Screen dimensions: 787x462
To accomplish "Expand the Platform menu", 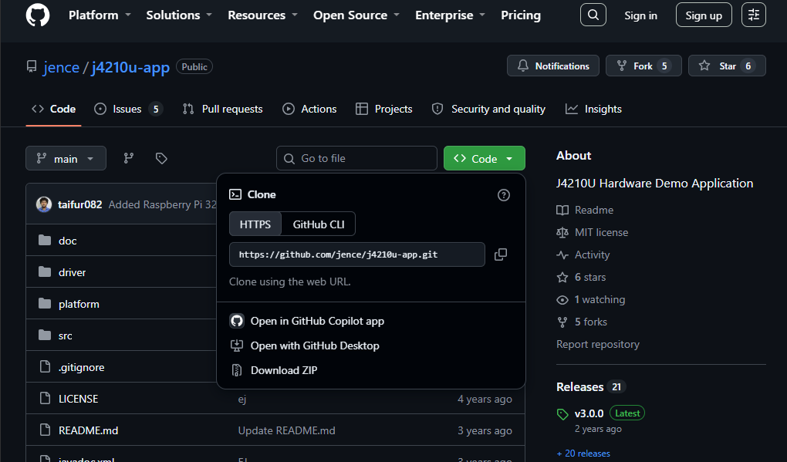I will [100, 15].
